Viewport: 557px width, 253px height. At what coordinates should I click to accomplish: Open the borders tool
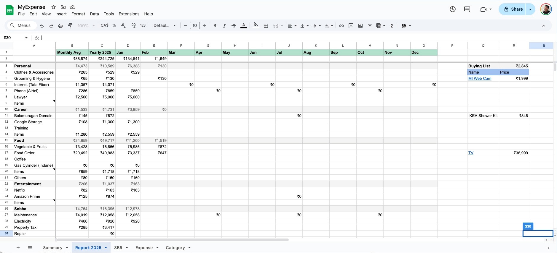(x=266, y=26)
